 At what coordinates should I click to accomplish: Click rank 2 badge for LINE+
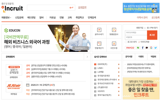coord(95,68)
